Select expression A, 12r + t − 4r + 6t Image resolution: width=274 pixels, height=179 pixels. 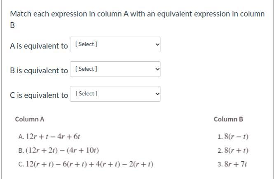(x=52, y=137)
